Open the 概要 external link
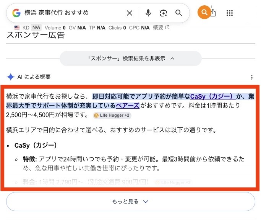This screenshot has height=223, width=261. (x=161, y=28)
